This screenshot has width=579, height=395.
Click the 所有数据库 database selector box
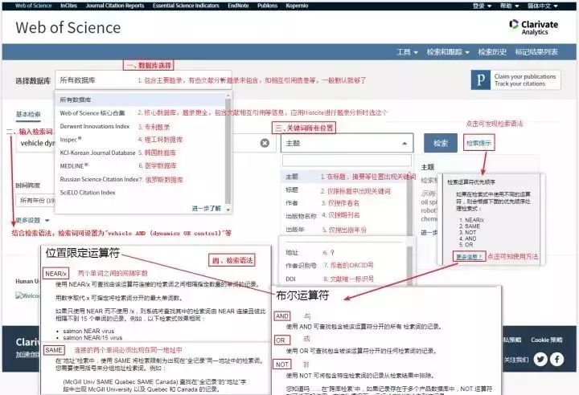[143, 80]
